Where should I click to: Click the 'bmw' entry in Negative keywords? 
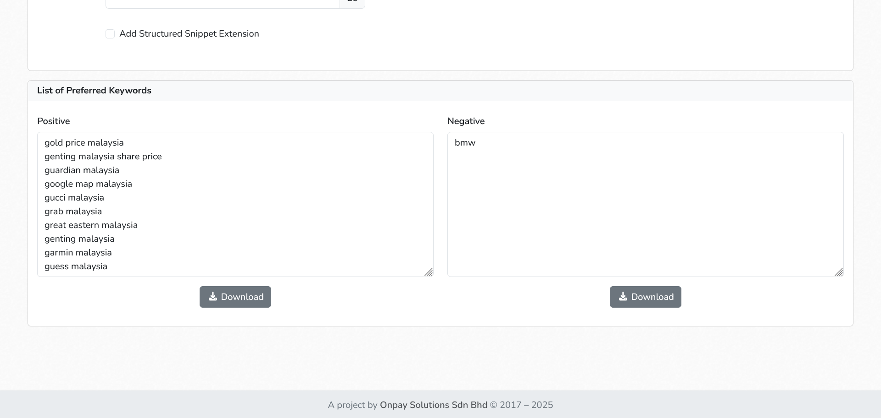[465, 143]
